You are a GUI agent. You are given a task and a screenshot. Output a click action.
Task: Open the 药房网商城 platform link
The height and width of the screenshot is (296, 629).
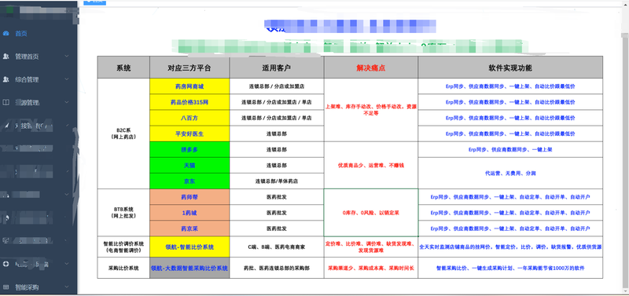click(189, 86)
